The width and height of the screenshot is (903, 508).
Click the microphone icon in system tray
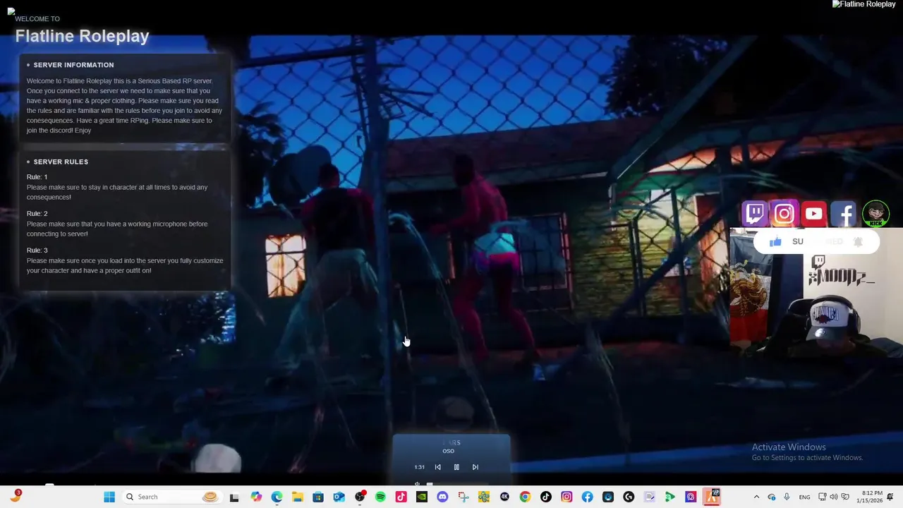pyautogui.click(x=787, y=497)
